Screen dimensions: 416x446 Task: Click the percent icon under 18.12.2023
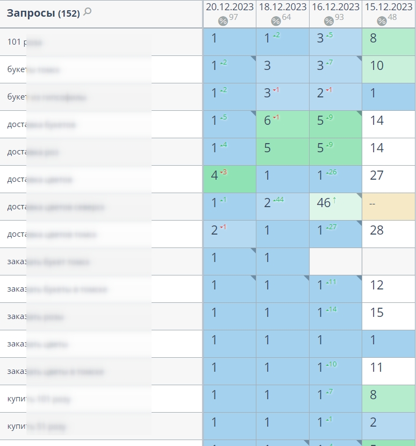coord(276,21)
